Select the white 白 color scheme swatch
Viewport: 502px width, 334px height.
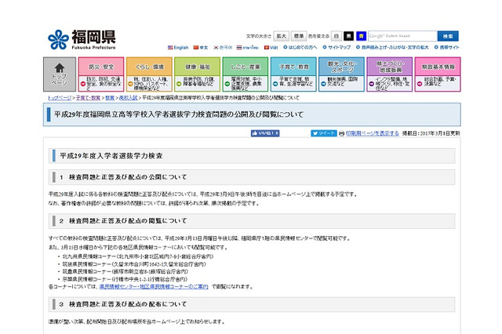336,36
